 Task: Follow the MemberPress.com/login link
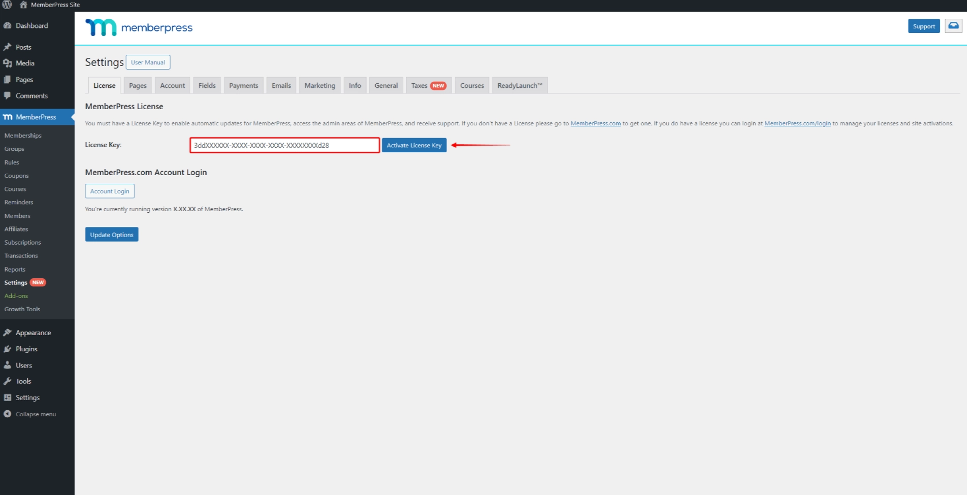pyautogui.click(x=797, y=123)
